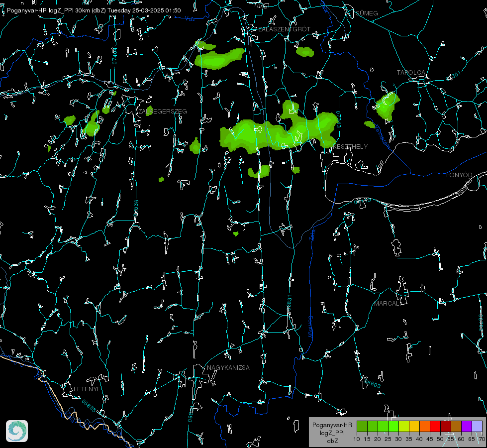Click the legend tick value 10
The image size is (487, 448).
tap(357, 439)
